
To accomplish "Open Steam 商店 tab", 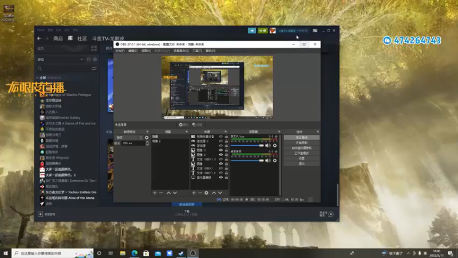I will [x=58, y=38].
